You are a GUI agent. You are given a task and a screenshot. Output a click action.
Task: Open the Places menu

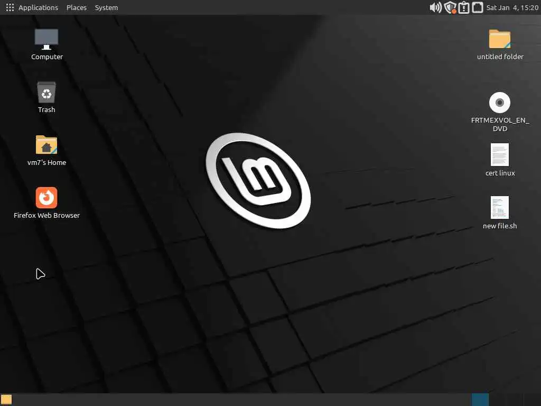pos(77,7)
